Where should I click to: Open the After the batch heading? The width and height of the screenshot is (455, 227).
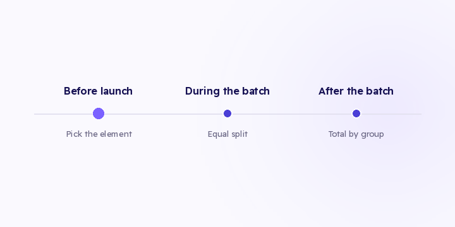pos(356,91)
